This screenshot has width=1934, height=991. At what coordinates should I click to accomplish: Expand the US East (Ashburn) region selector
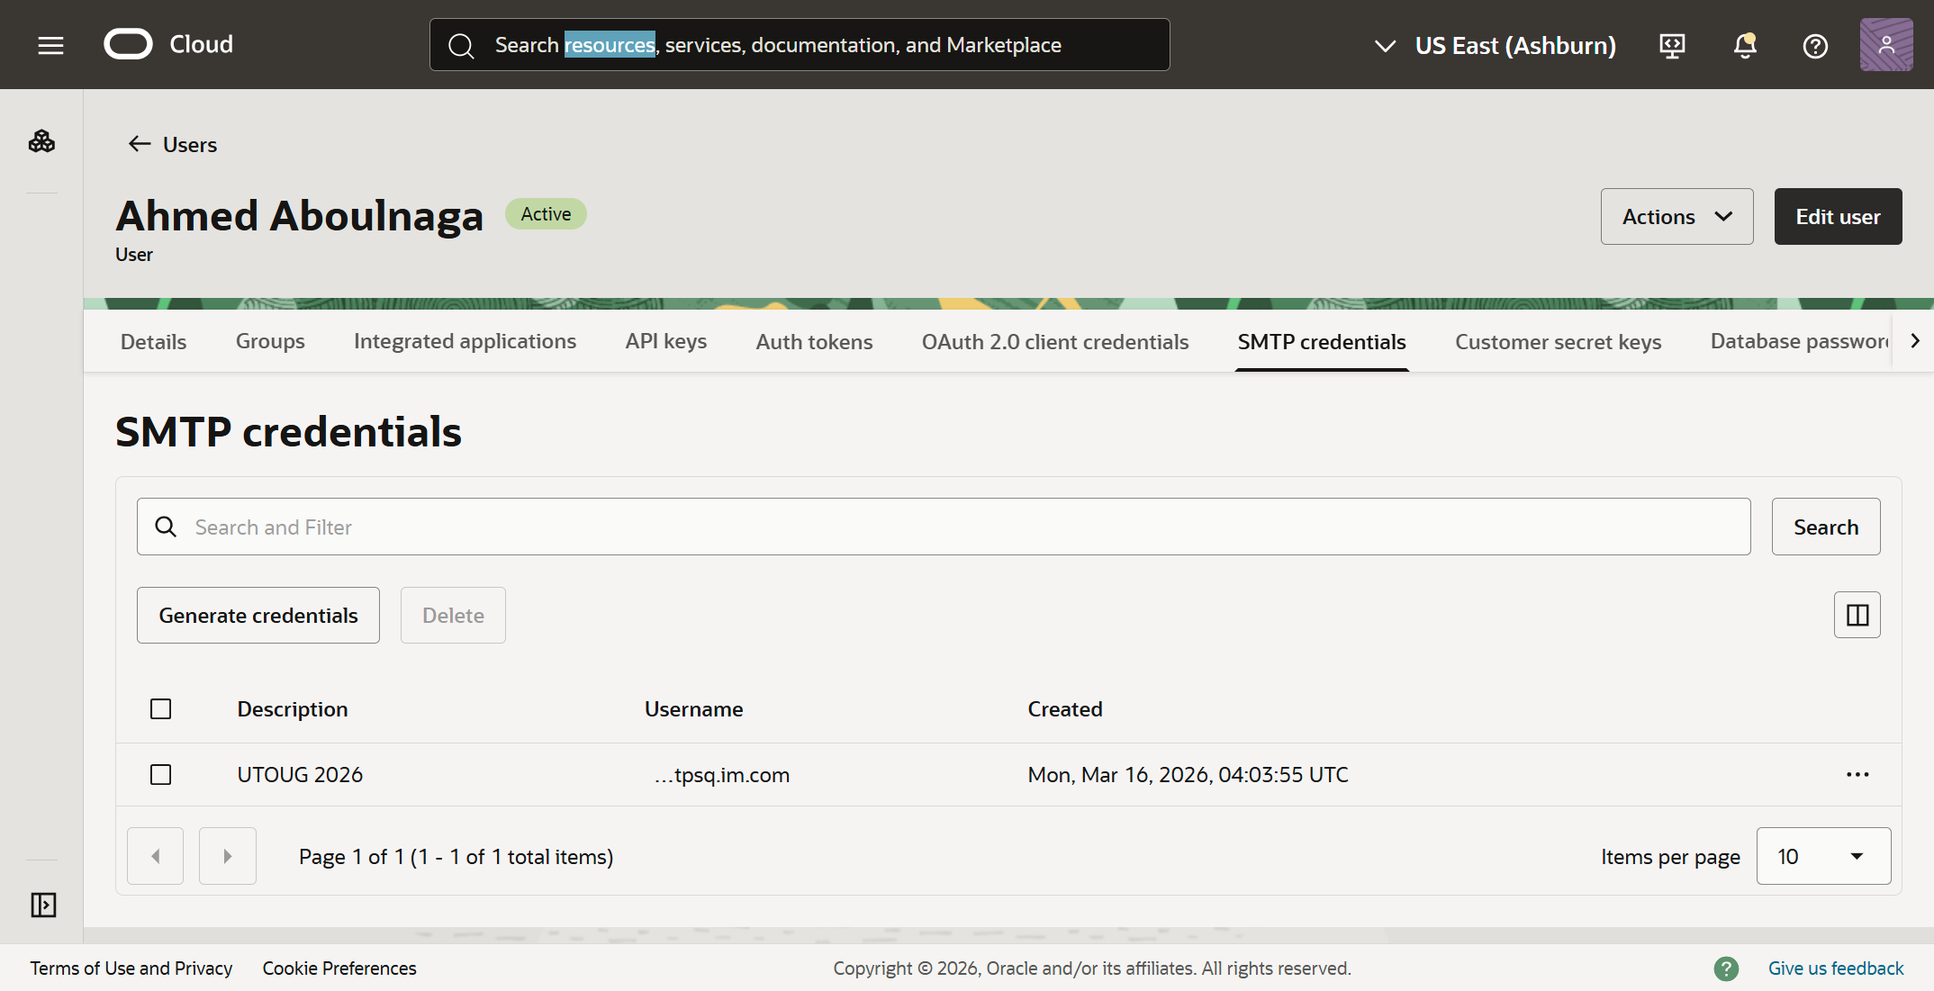pyautogui.click(x=1495, y=45)
